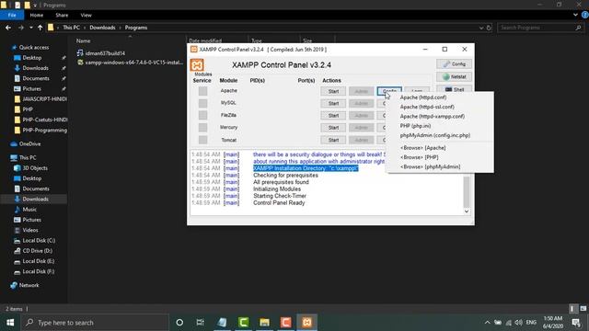Click Downloads in the address breadcrumb

(x=102, y=28)
